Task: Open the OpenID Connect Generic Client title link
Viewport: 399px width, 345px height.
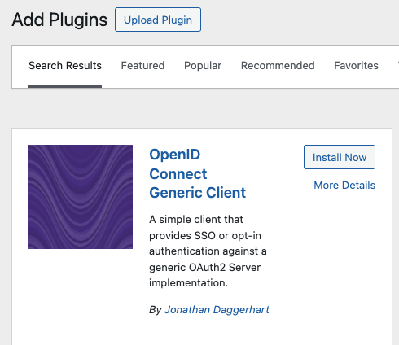Action: pyautogui.click(x=197, y=173)
